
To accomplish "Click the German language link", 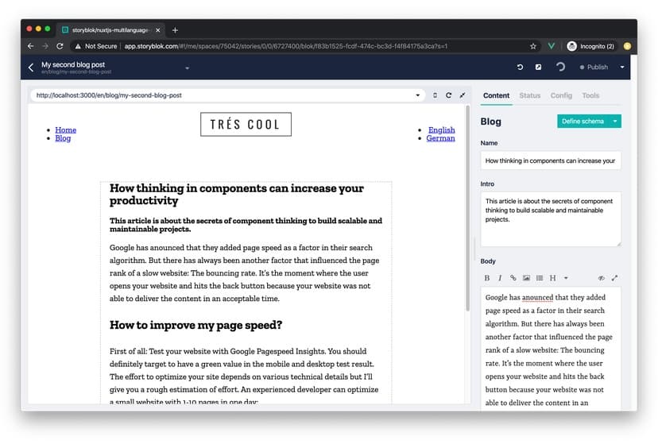I will click(440, 138).
